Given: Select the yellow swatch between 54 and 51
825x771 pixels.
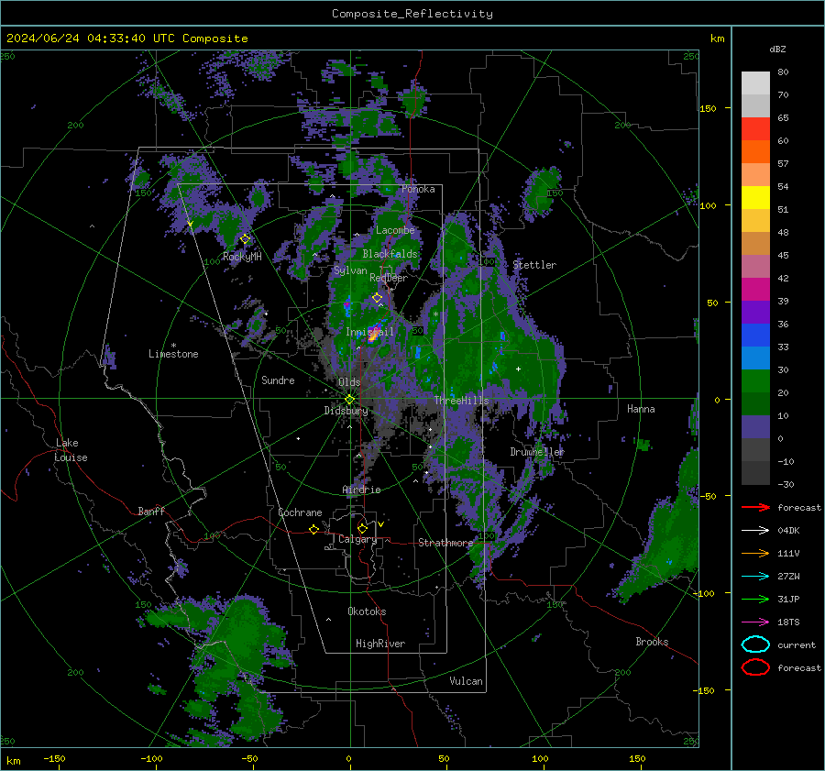Looking at the screenshot, I should click(x=755, y=198).
